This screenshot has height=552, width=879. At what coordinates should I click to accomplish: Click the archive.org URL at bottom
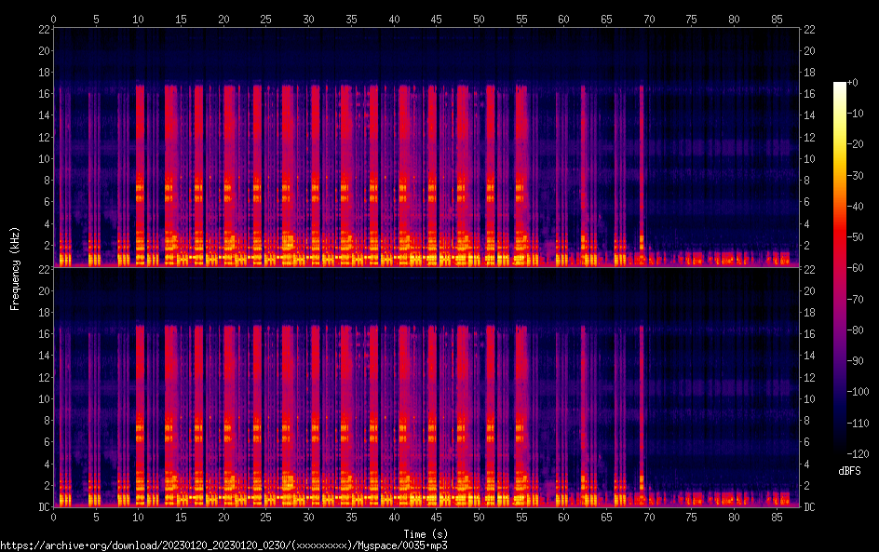point(223,545)
